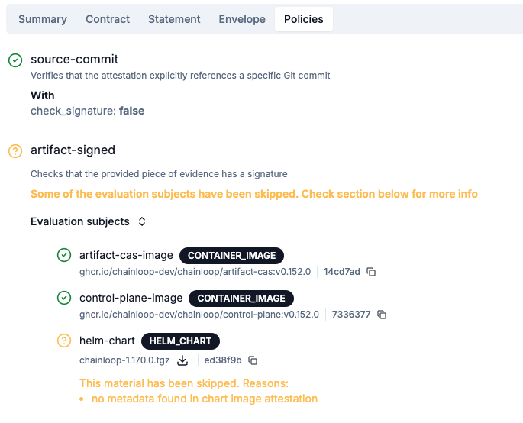Select the Policies tab

[x=304, y=19]
